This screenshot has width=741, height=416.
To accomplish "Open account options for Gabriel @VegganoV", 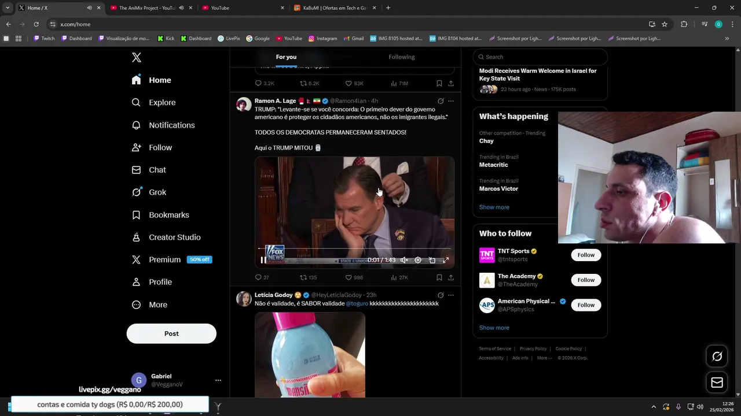I will 218,380.
